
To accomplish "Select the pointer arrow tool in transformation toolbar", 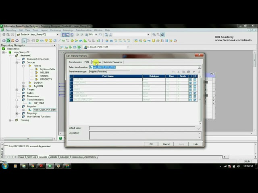I will pyautogui.click(x=24, y=41).
